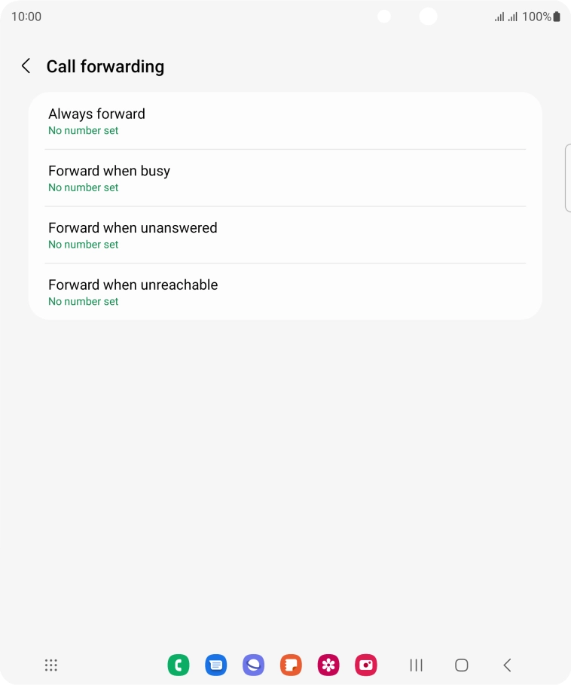Open the Phone app from taskbar

[x=179, y=665]
